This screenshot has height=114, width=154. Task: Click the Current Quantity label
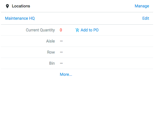pos(40,30)
